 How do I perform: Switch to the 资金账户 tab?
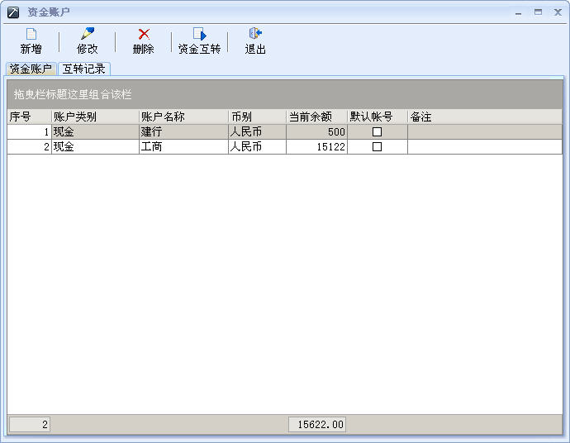[x=31, y=69]
